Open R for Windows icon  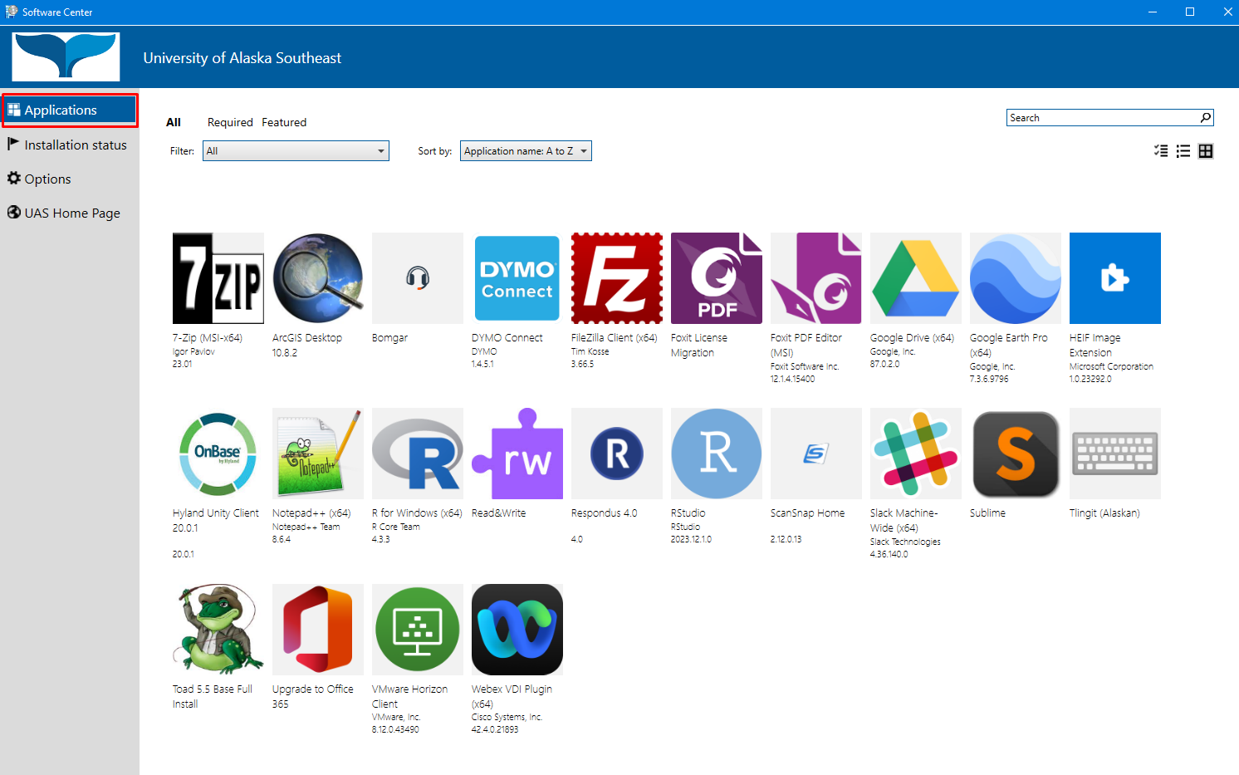418,454
